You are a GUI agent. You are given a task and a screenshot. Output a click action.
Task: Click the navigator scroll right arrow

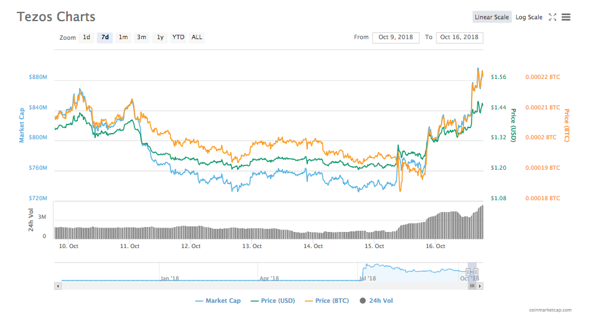(x=480, y=286)
